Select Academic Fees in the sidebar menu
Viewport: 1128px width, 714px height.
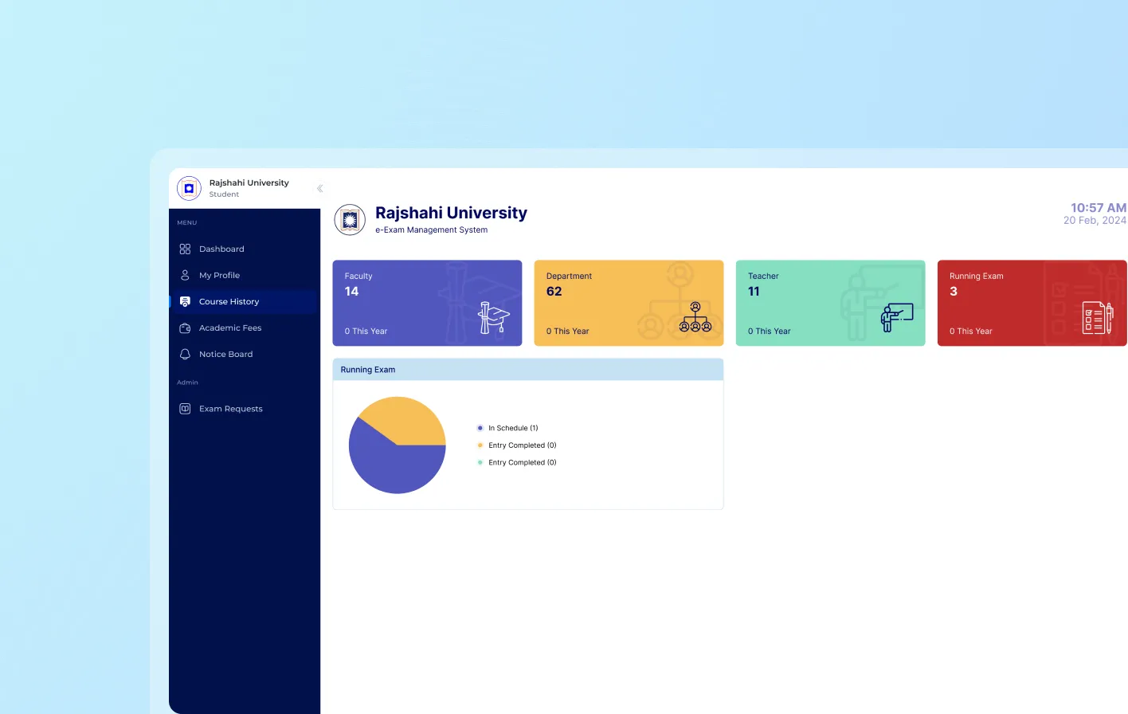click(230, 328)
